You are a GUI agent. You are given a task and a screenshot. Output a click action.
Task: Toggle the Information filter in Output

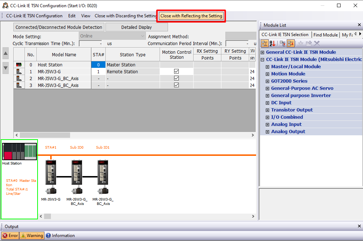(60, 236)
